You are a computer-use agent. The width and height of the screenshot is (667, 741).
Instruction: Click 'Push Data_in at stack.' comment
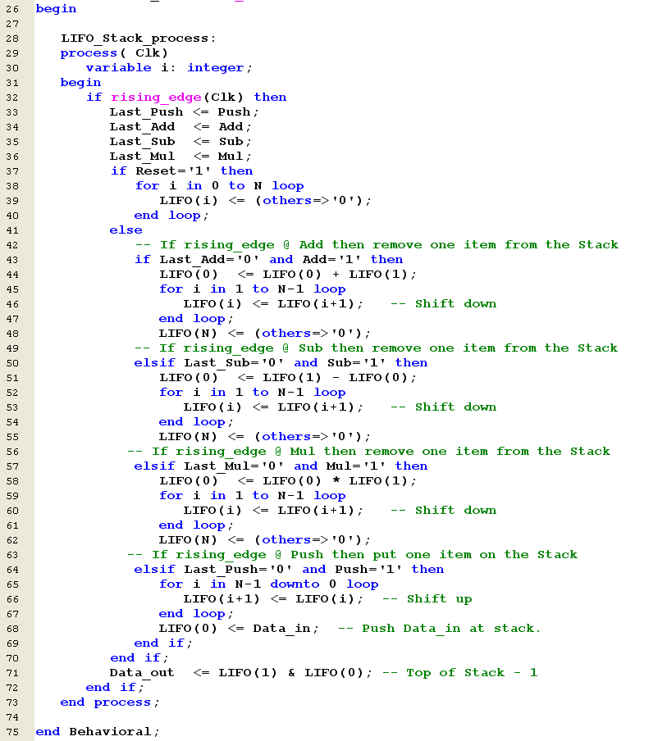click(x=439, y=629)
